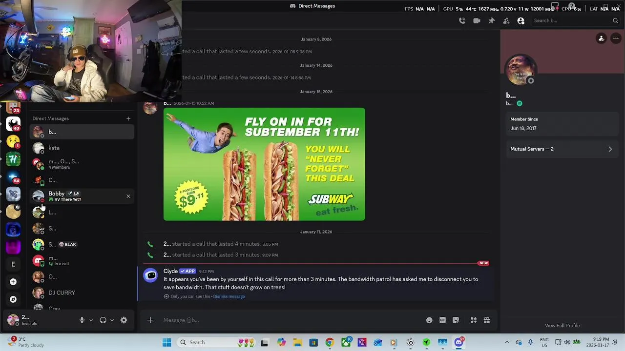Open the crying emoji server
625x351 pixels.
click(x=13, y=141)
